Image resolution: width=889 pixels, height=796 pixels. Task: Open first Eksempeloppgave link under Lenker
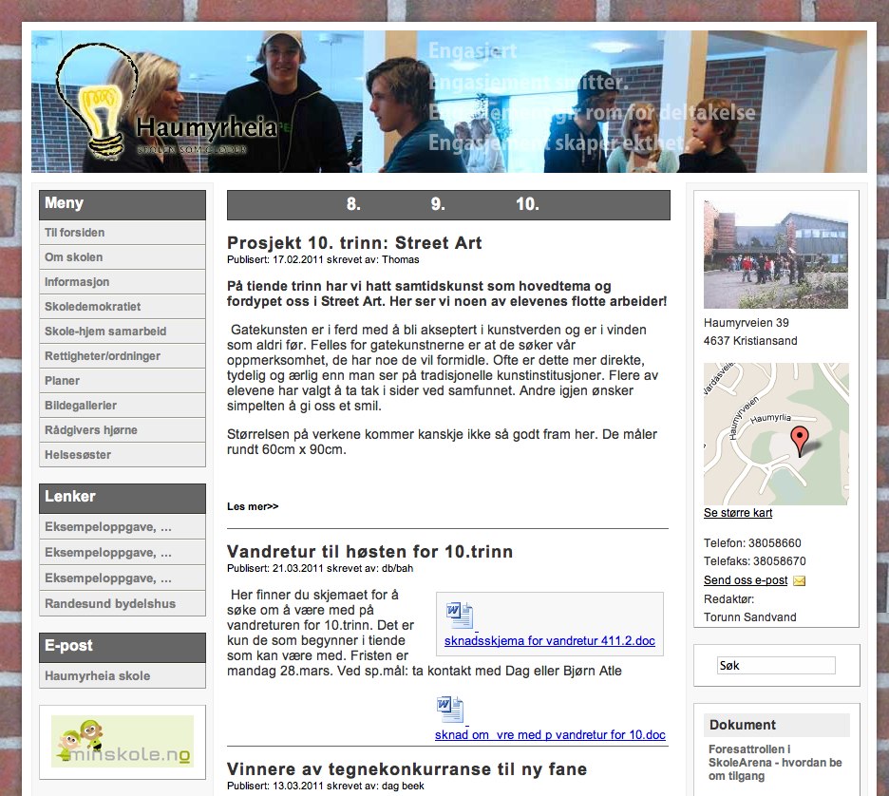(123, 526)
